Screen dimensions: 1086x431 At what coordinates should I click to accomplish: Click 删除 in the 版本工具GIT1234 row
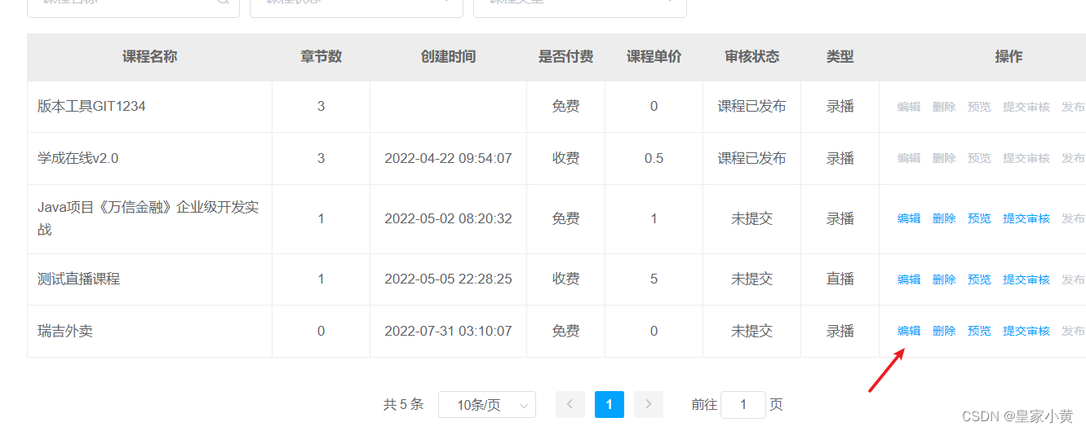[x=944, y=106]
